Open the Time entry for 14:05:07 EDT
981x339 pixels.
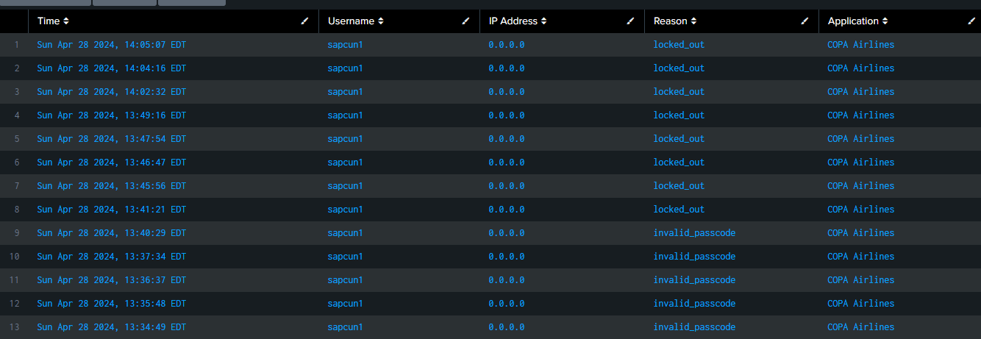point(112,45)
